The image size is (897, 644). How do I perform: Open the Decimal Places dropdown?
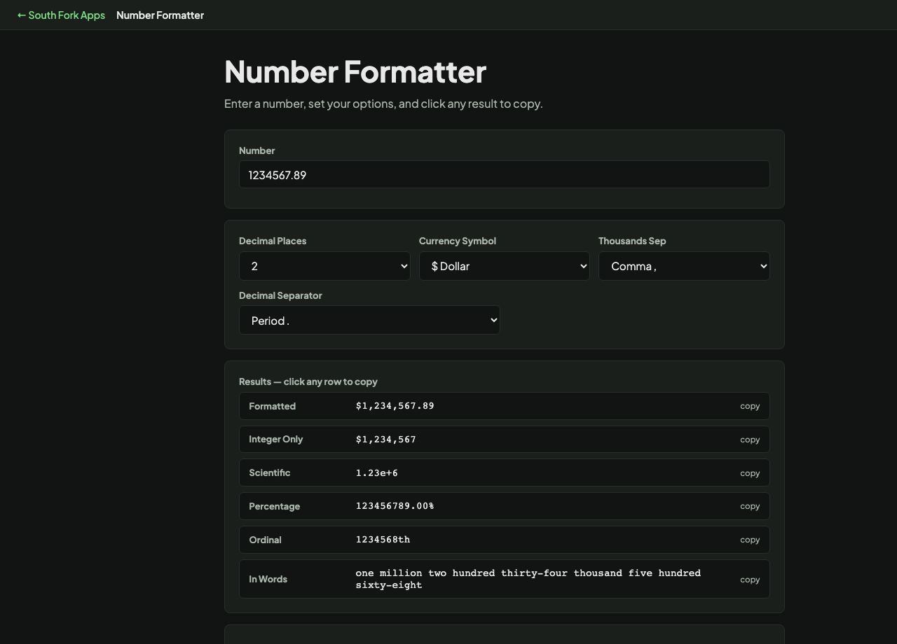324,266
